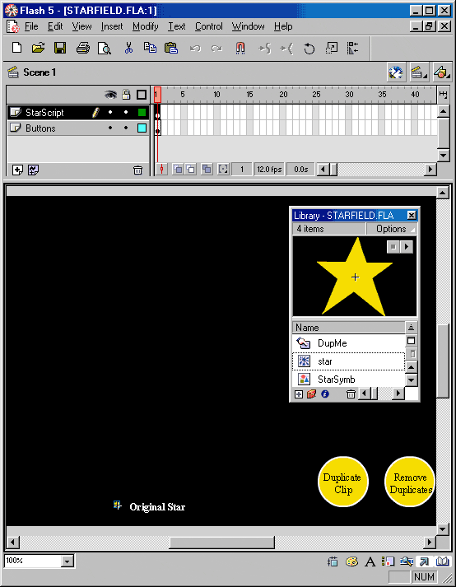Toggle the Snap magnet icon

pos(240,49)
